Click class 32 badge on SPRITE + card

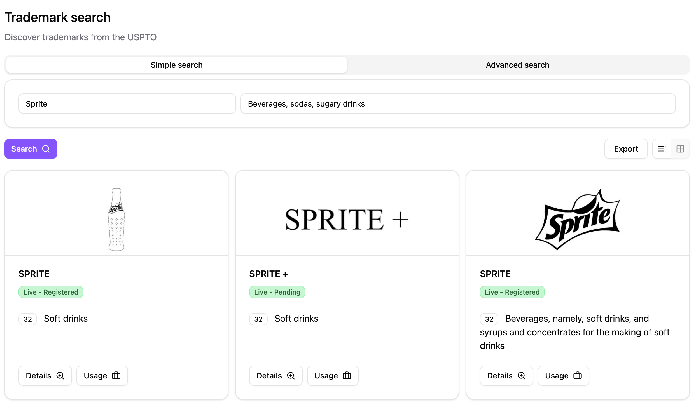(258, 319)
